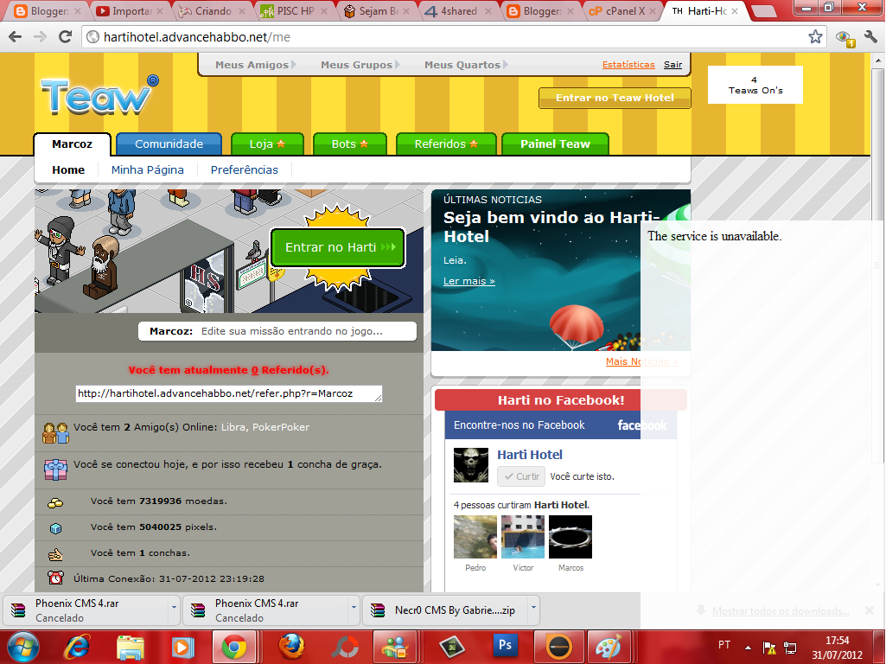Click the friends online avatars icon
This screenshot has height=664, width=886.
pos(55,433)
